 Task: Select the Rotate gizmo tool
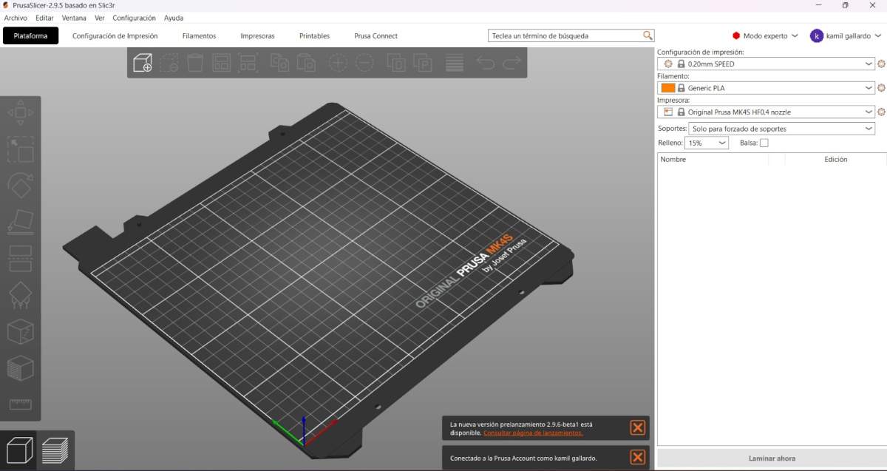(20, 185)
